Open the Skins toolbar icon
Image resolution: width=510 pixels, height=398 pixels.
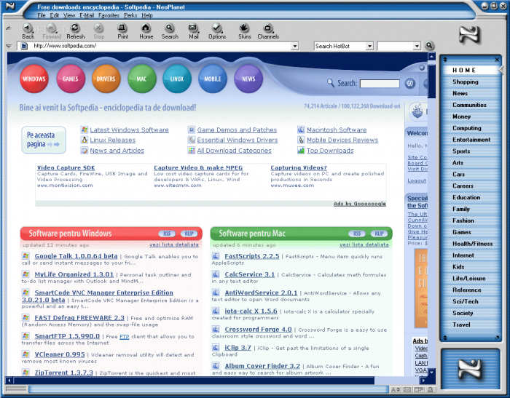point(244,30)
